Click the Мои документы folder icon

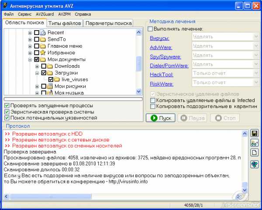coord(43,59)
